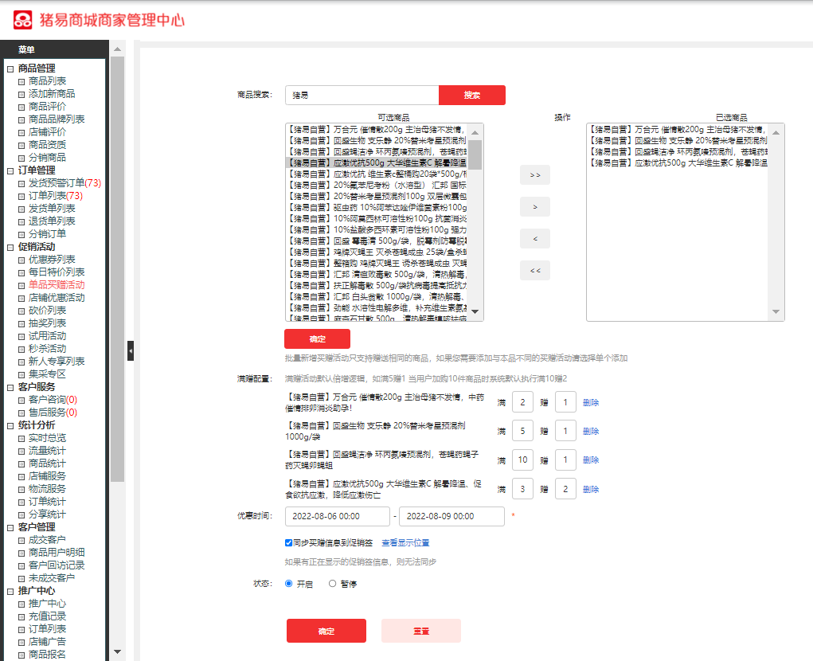
Task: Open 发货预警订单 menu item
Action: tap(64, 183)
